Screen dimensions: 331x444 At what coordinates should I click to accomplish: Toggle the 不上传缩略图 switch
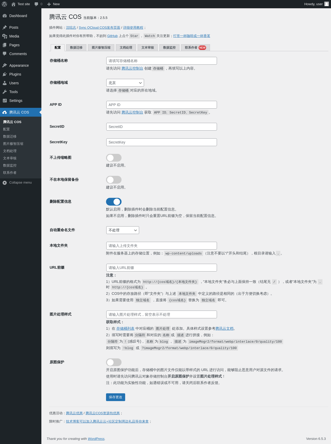(x=114, y=158)
